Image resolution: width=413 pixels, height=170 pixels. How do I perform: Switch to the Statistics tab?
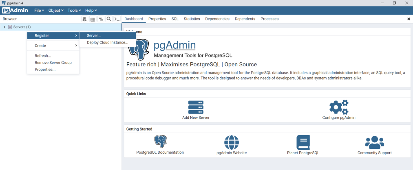click(192, 19)
